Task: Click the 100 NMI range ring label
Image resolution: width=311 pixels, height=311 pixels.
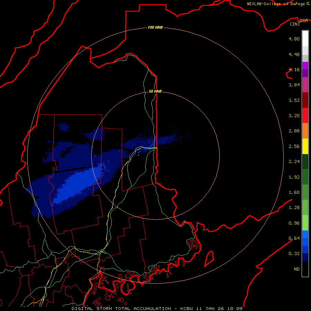Action: 155,27
